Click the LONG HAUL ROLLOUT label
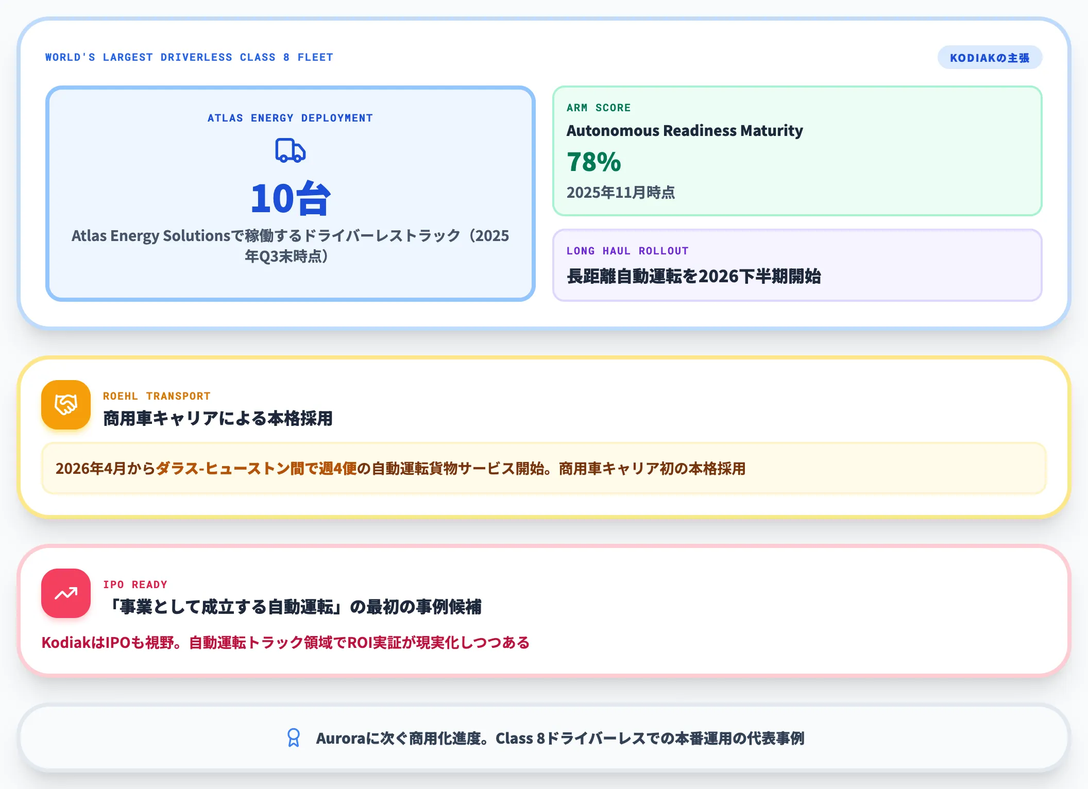This screenshot has height=789, width=1088. [627, 251]
